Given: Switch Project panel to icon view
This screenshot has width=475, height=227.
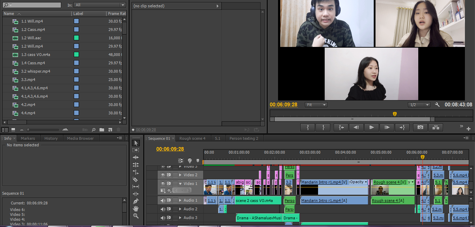Looking at the screenshot, I should coord(13,130).
